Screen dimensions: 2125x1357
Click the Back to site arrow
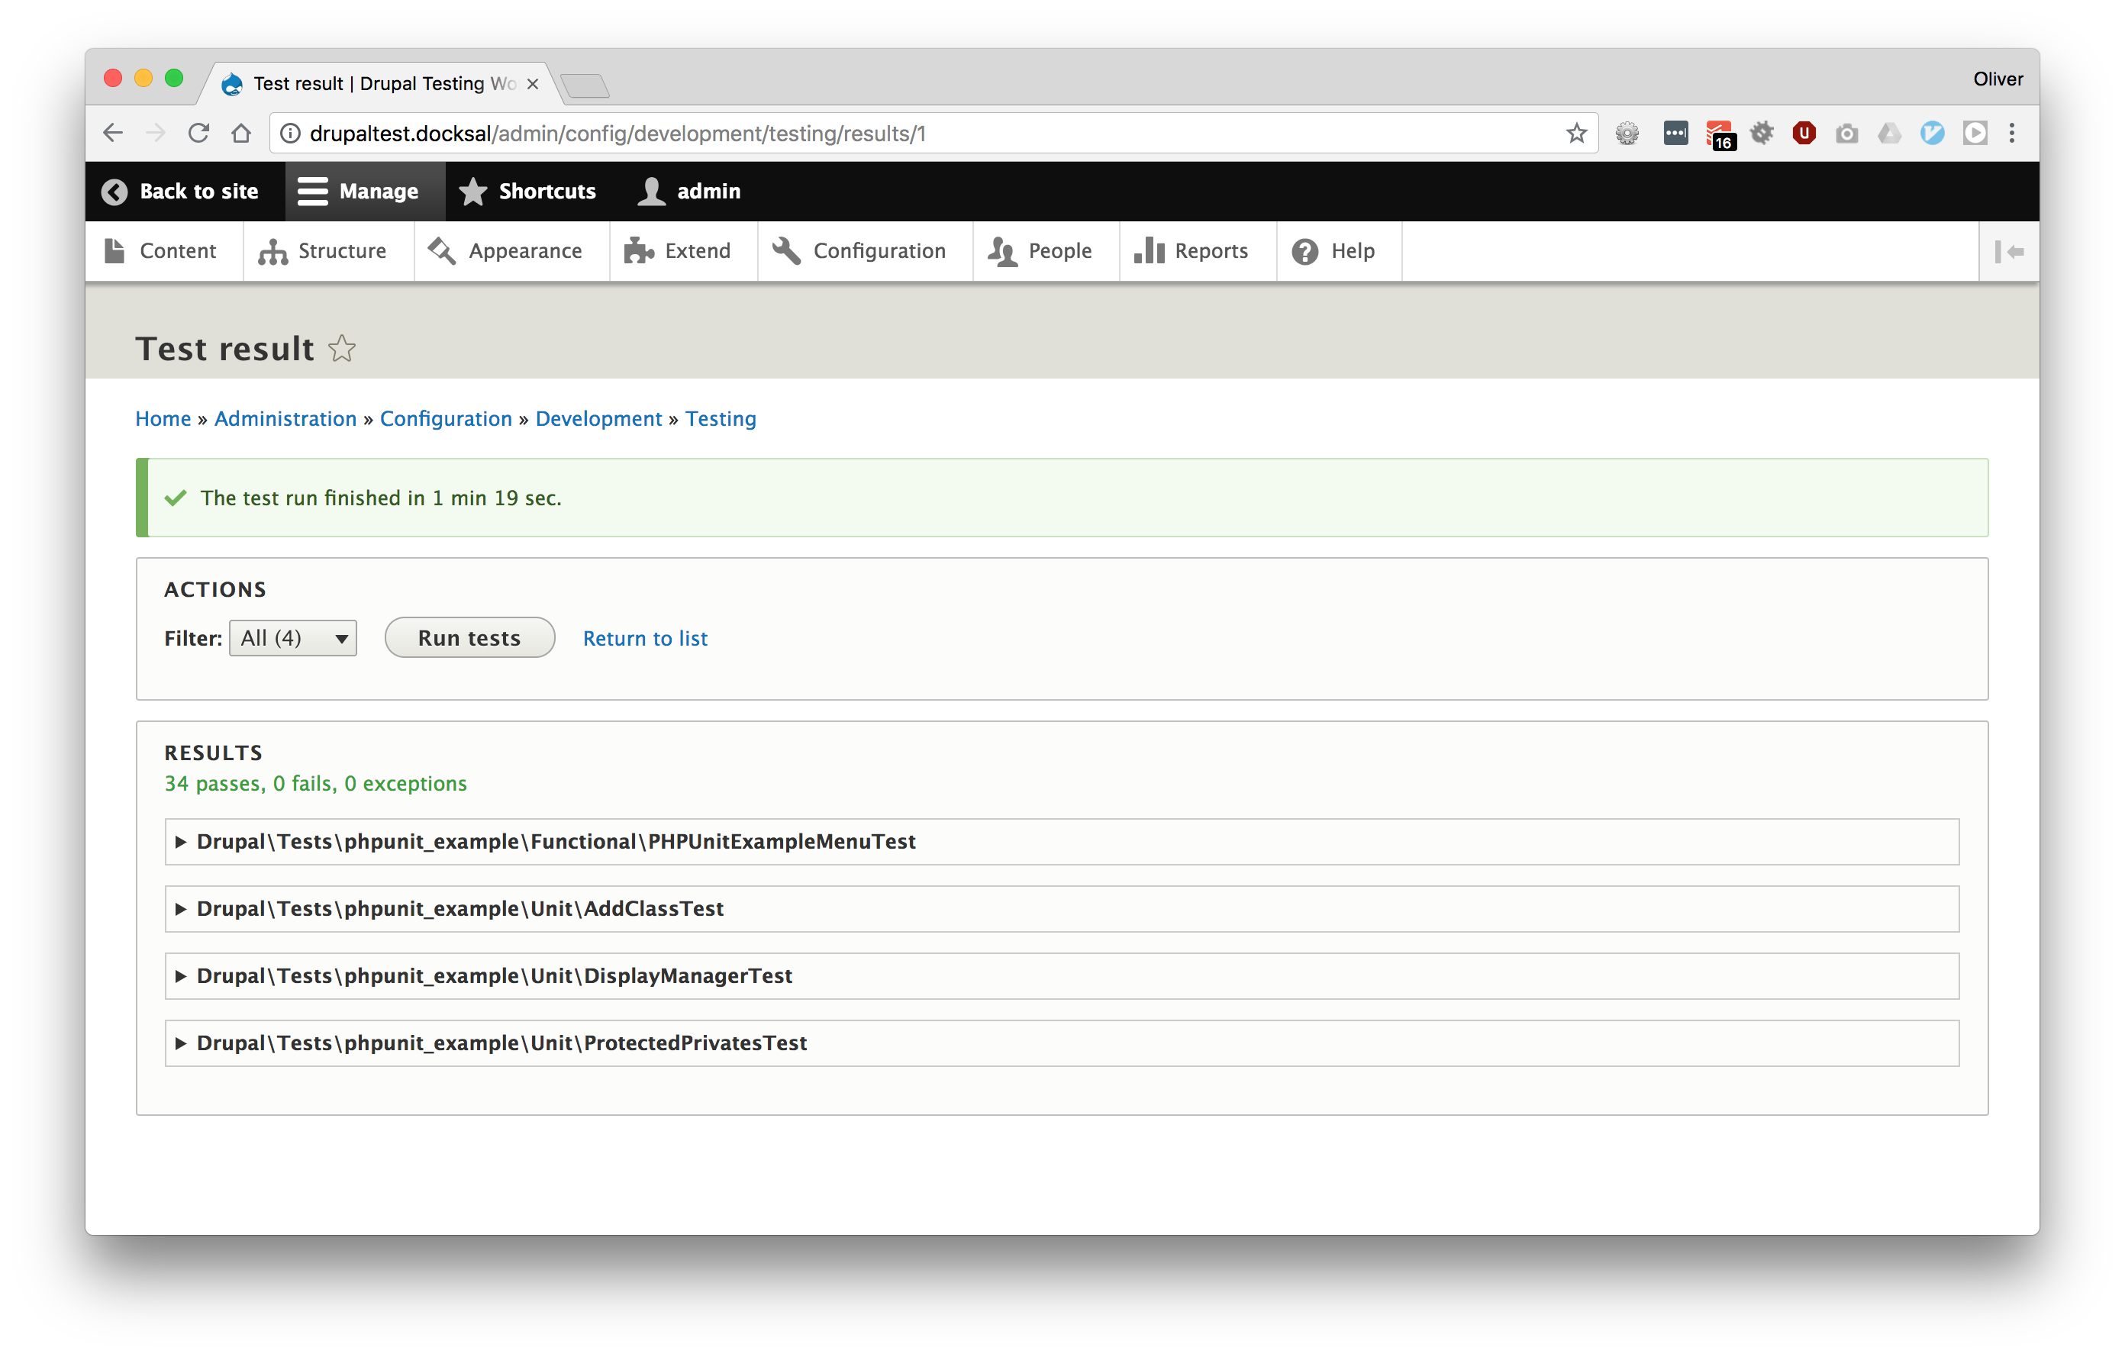(x=114, y=192)
